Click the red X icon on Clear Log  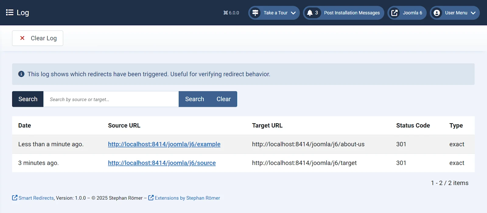tap(22, 38)
